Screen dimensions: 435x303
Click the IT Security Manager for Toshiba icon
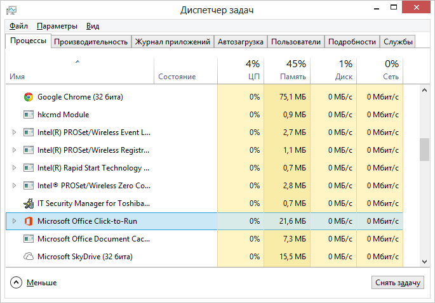[x=29, y=203]
